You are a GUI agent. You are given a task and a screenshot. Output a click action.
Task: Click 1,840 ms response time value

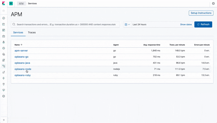click(x=155, y=51)
